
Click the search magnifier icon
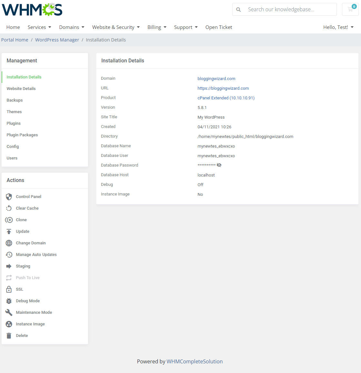coord(238,10)
